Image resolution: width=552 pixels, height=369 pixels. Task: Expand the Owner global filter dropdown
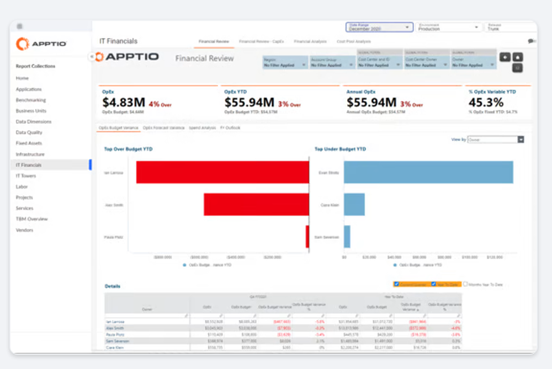(474, 63)
